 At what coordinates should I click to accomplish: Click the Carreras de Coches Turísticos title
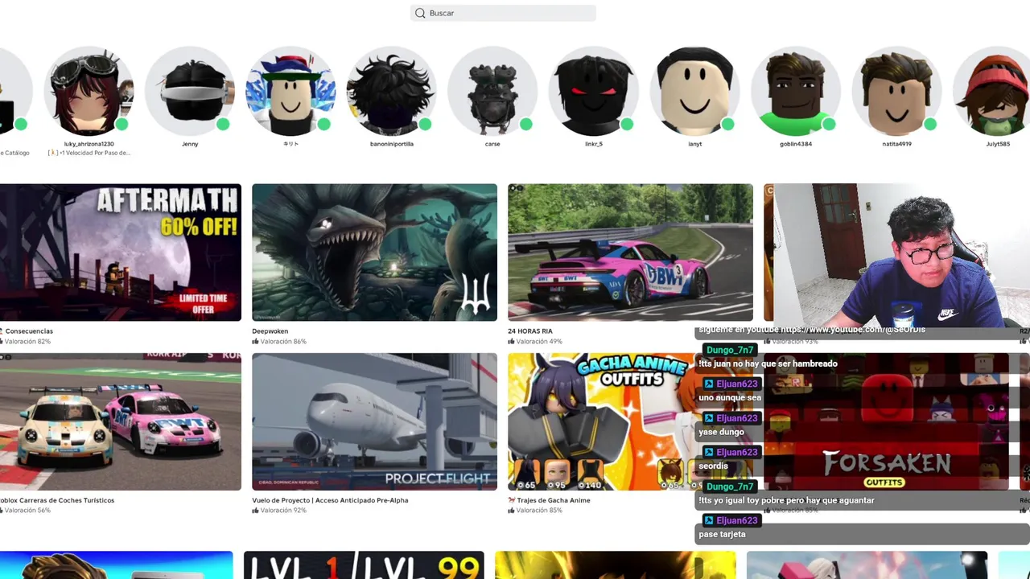(57, 500)
